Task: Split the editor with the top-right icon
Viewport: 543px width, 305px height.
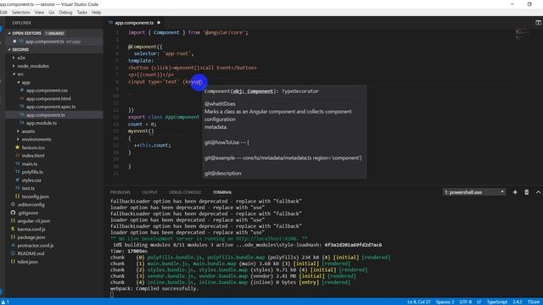Action: pos(538,23)
